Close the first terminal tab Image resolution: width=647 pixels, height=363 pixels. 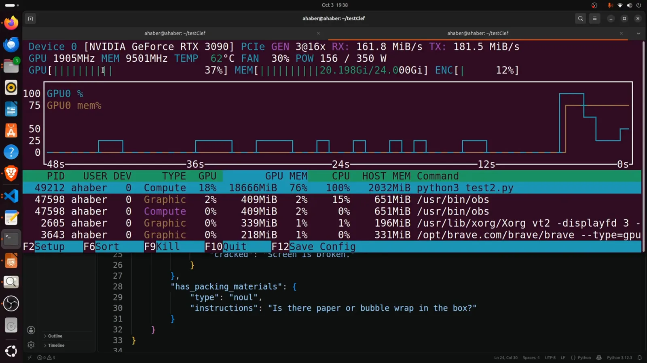coord(318,33)
